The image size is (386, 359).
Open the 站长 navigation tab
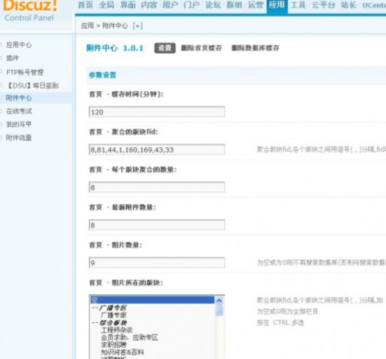[x=349, y=5]
